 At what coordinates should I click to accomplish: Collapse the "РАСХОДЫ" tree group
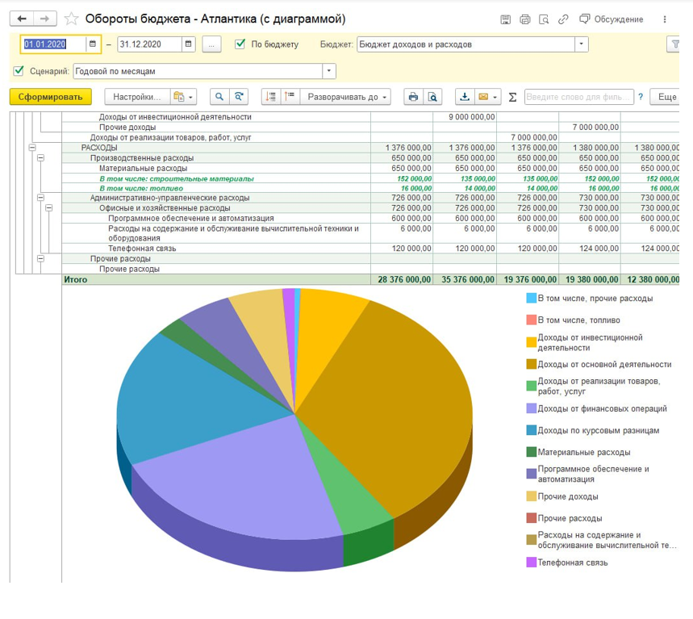[x=31, y=148]
